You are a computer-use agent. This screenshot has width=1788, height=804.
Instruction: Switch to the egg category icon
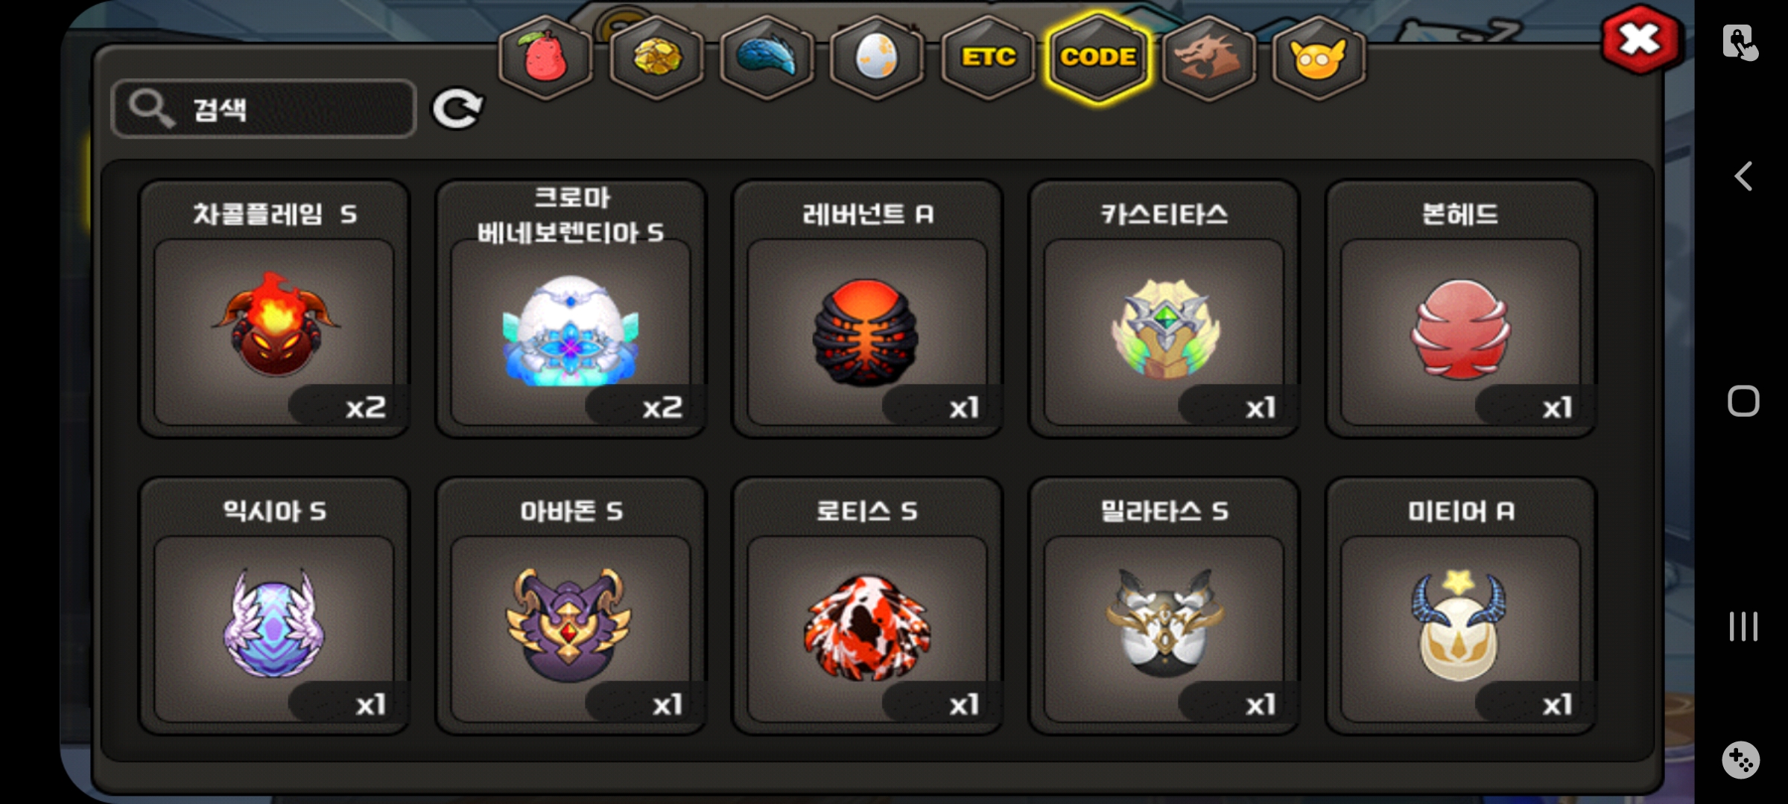pos(877,57)
